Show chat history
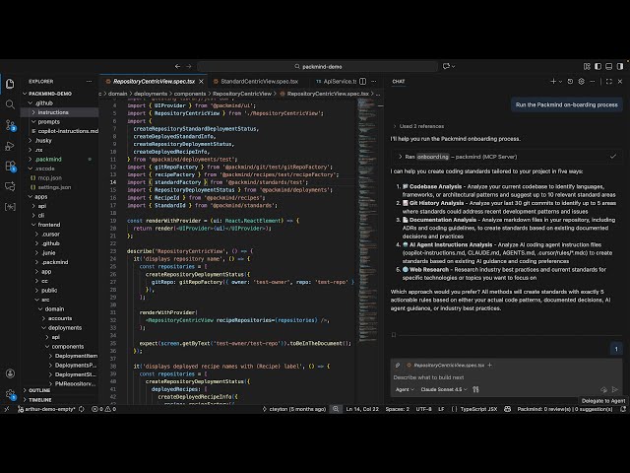Viewport: 630px width, 473px height. click(570, 81)
